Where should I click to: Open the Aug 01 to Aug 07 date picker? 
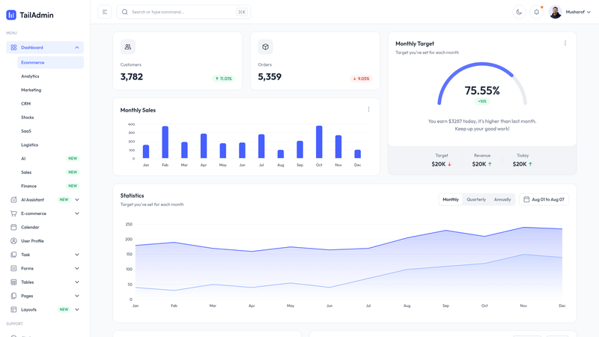(x=544, y=199)
